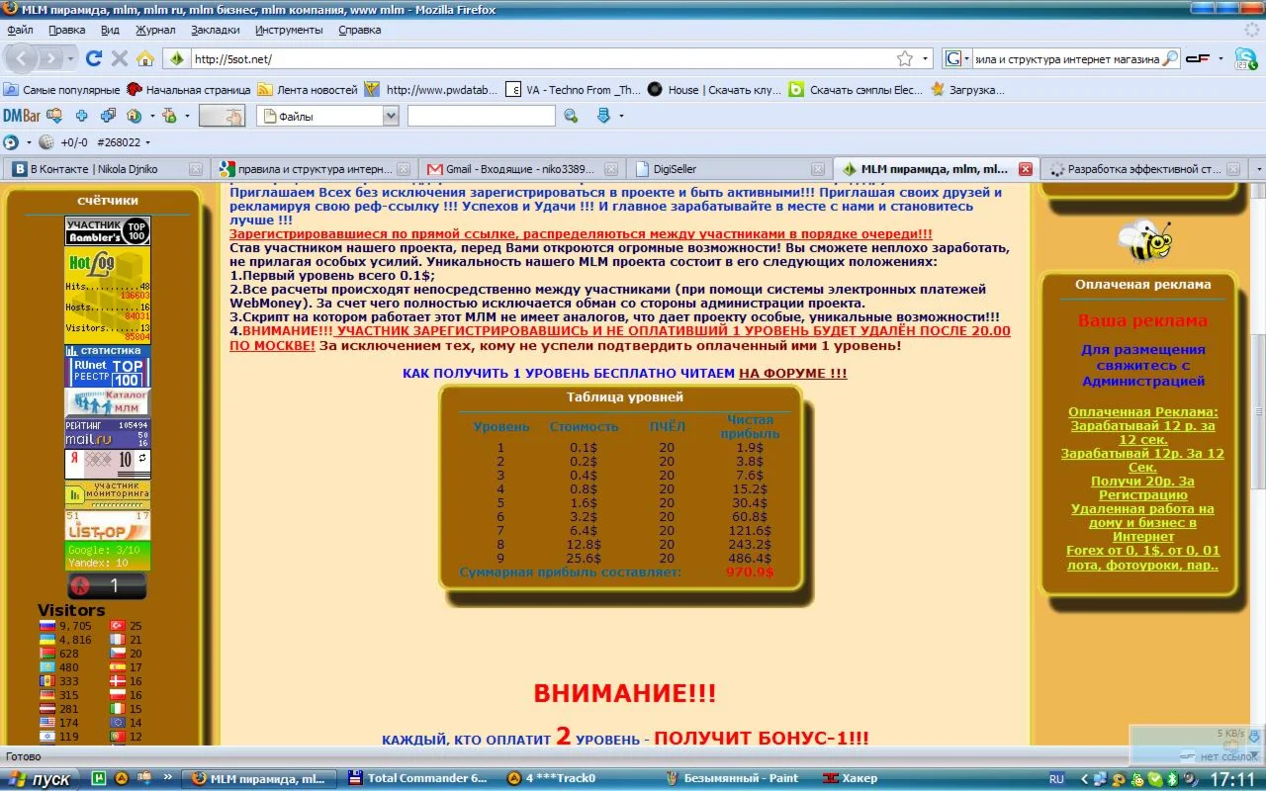1266x791 pixels.
Task: Click the search magnifier icon in search box
Action: point(1170,58)
